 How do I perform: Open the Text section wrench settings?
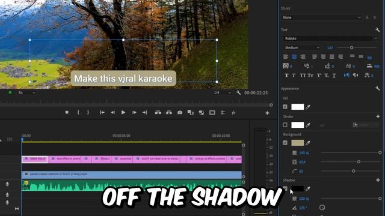pos(378,29)
